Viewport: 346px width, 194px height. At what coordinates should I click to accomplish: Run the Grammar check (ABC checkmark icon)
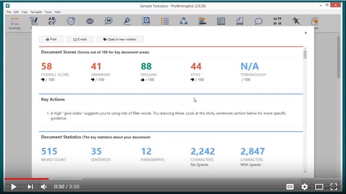click(x=52, y=21)
